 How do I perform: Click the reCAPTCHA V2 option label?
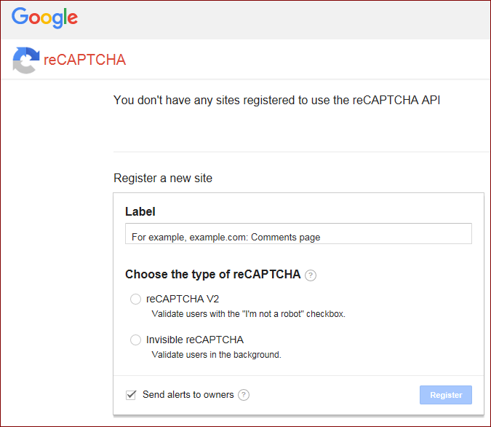click(x=183, y=299)
